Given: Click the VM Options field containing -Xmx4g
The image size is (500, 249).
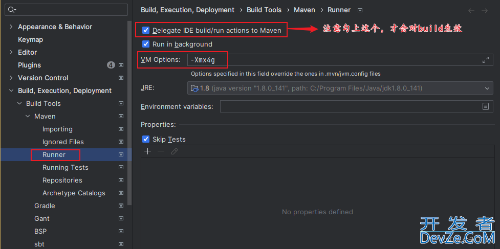Looking at the screenshot, I should 340,60.
